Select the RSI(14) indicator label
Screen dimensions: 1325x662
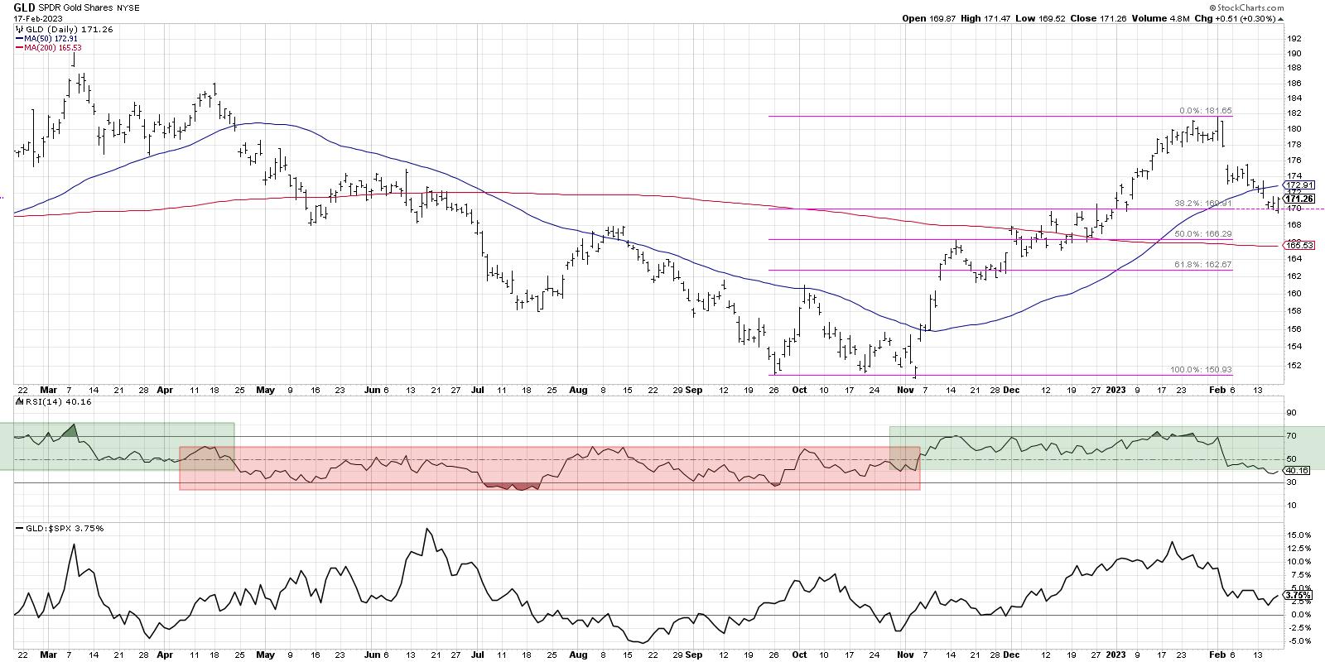[x=38, y=403]
